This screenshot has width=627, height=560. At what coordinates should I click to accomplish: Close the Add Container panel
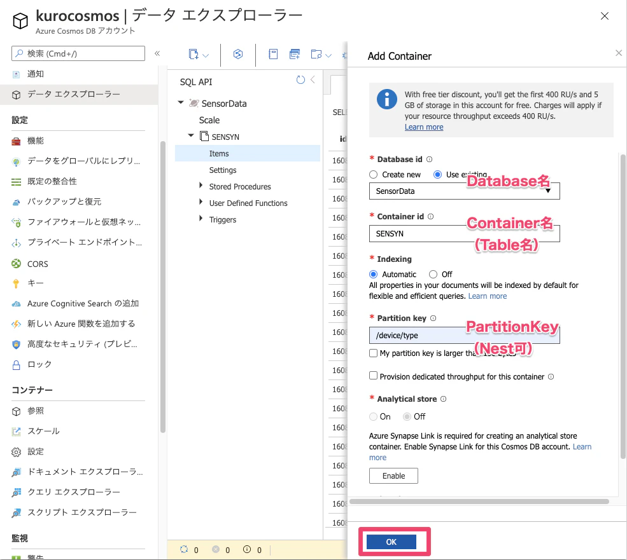click(619, 53)
